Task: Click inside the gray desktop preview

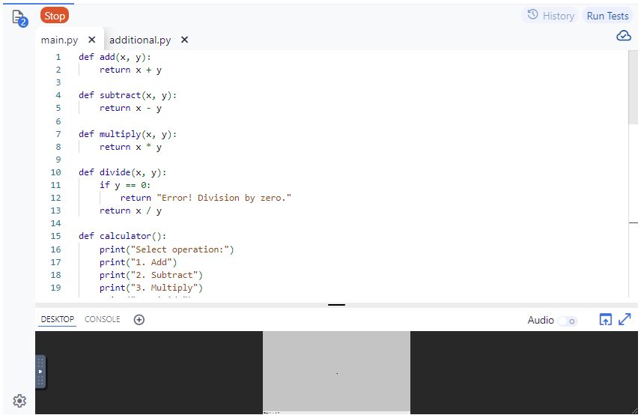Action: click(x=336, y=372)
